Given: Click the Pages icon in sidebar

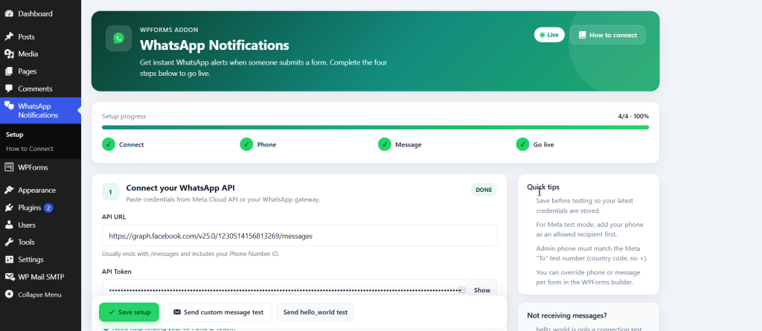Looking at the screenshot, I should (x=9, y=71).
